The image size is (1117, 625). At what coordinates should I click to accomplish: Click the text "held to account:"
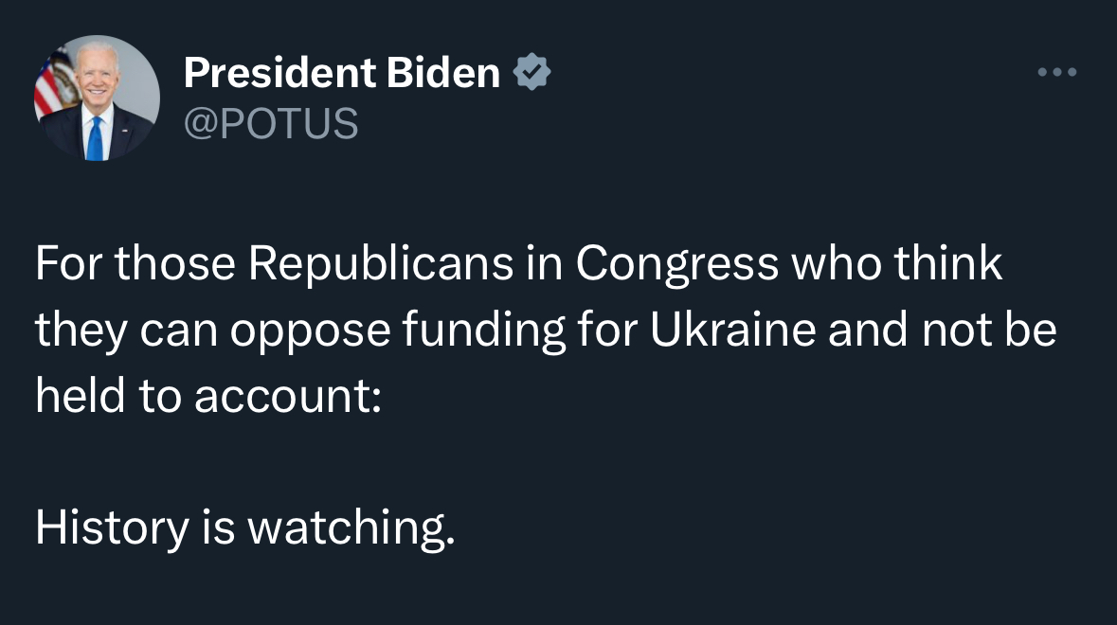(x=208, y=397)
